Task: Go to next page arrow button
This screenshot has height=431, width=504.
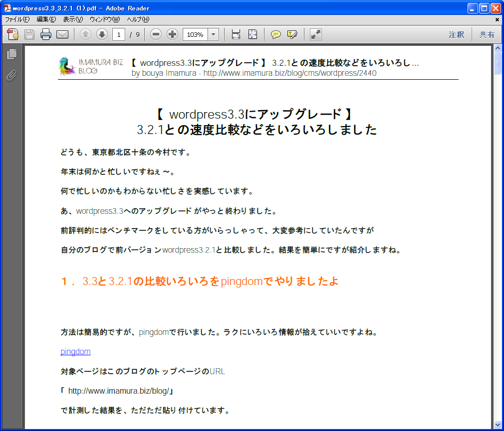Action: [x=102, y=34]
